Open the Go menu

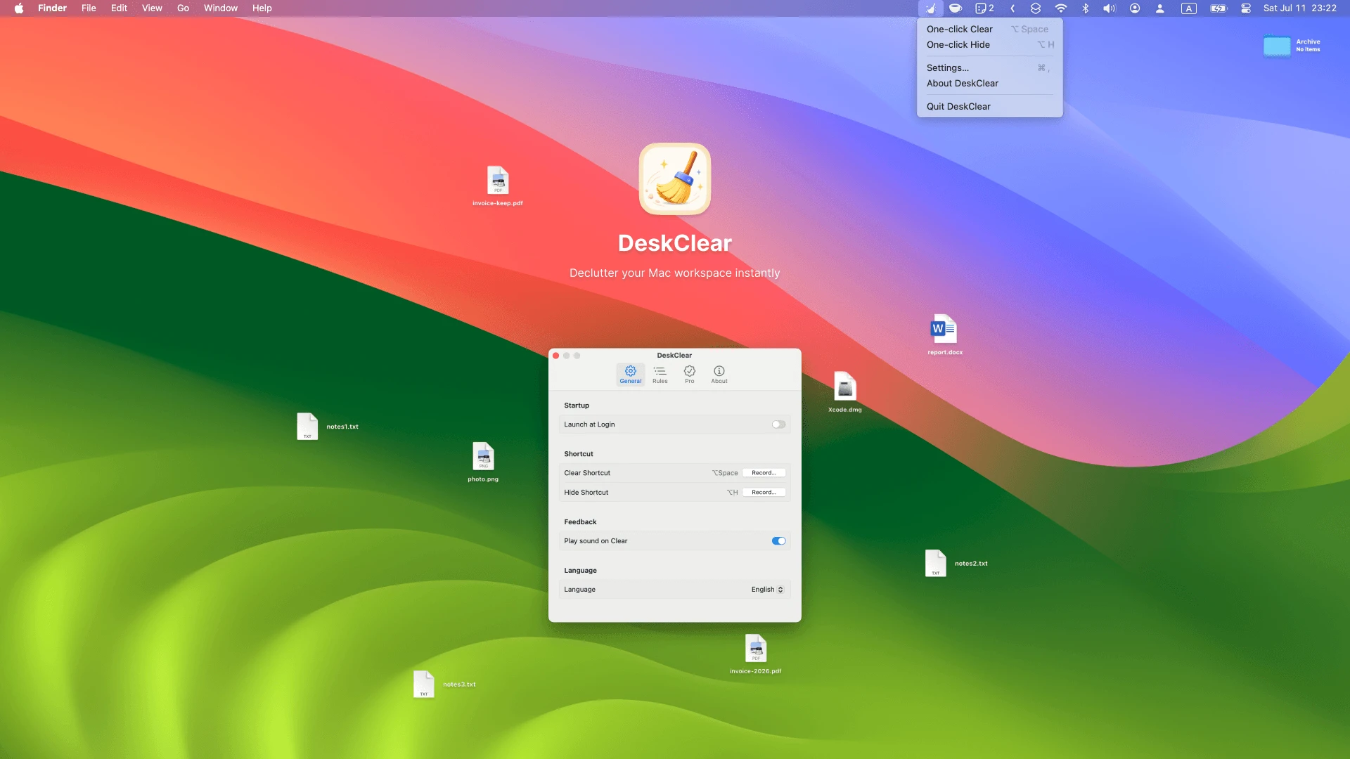[x=183, y=8]
